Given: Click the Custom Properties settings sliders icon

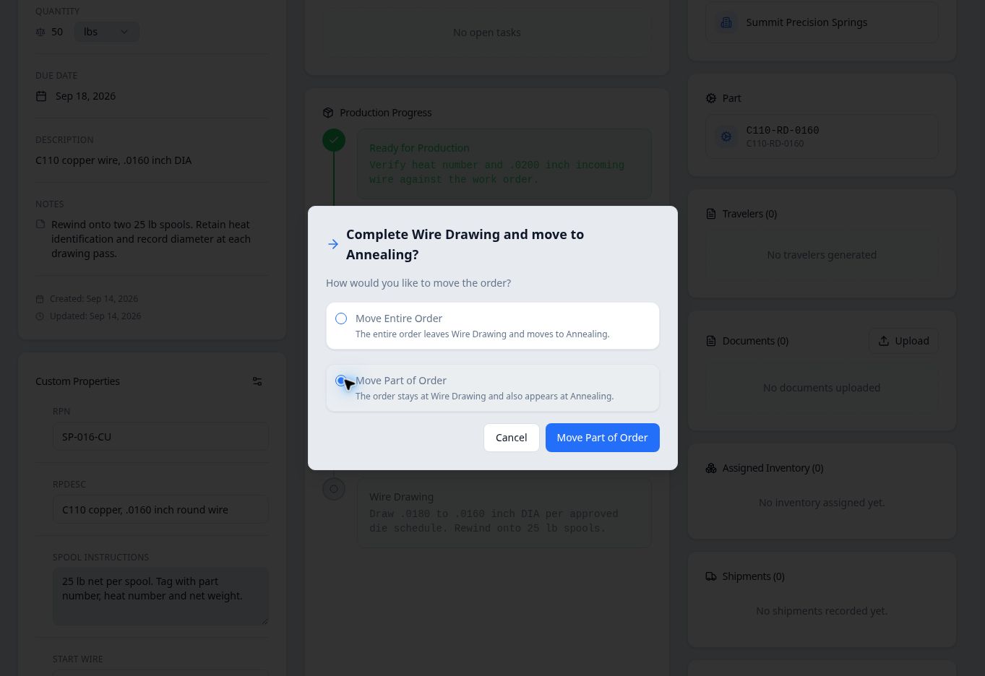Looking at the screenshot, I should coord(257,381).
